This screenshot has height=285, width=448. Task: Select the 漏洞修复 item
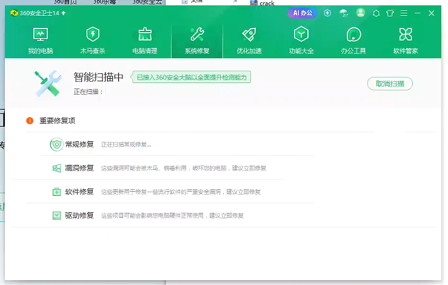tap(79, 168)
